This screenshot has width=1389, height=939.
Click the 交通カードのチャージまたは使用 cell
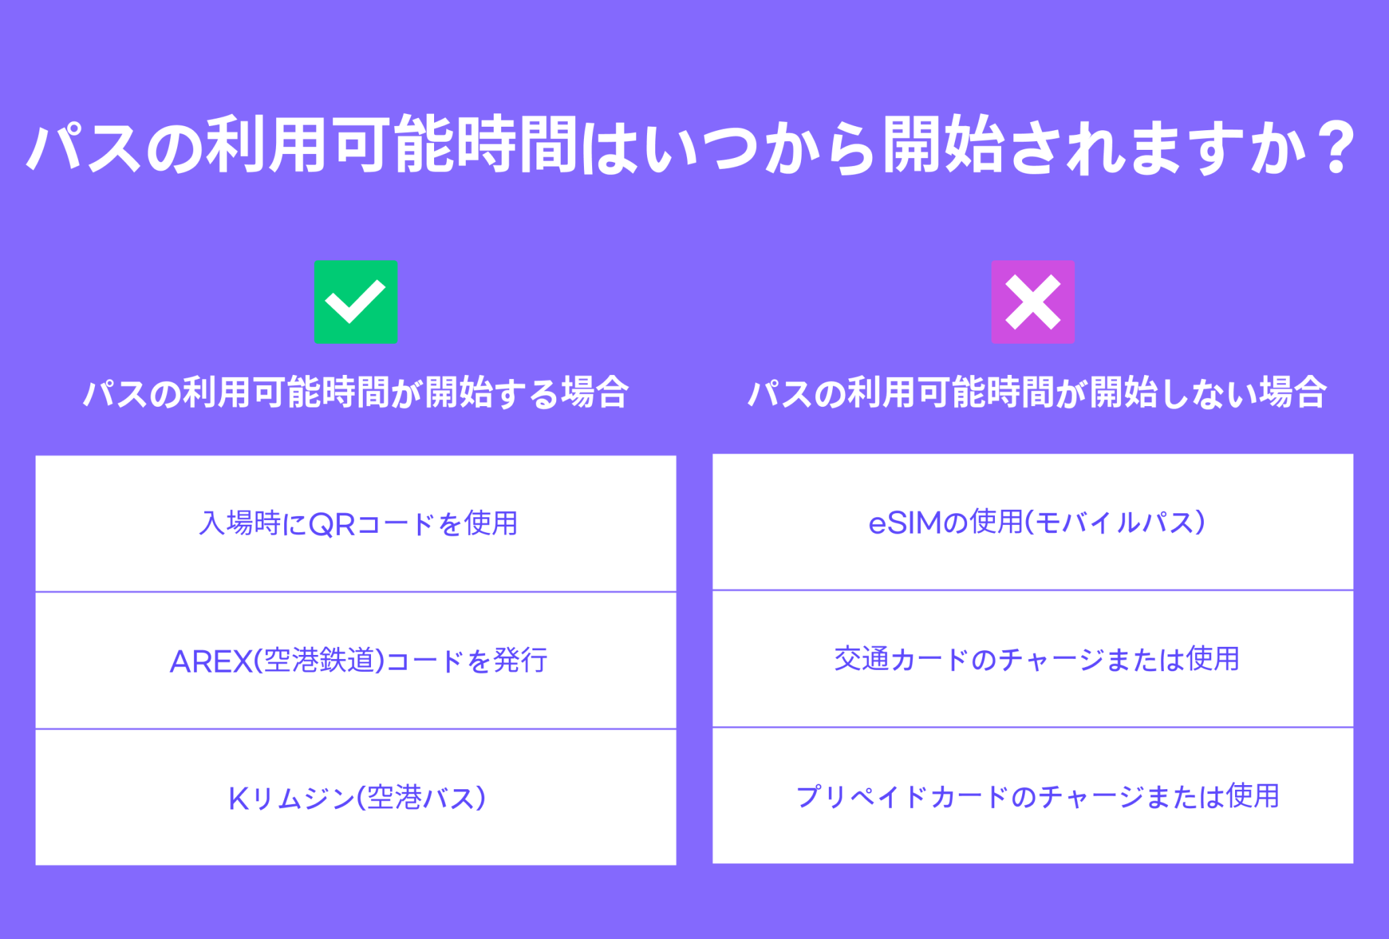pos(1032,659)
